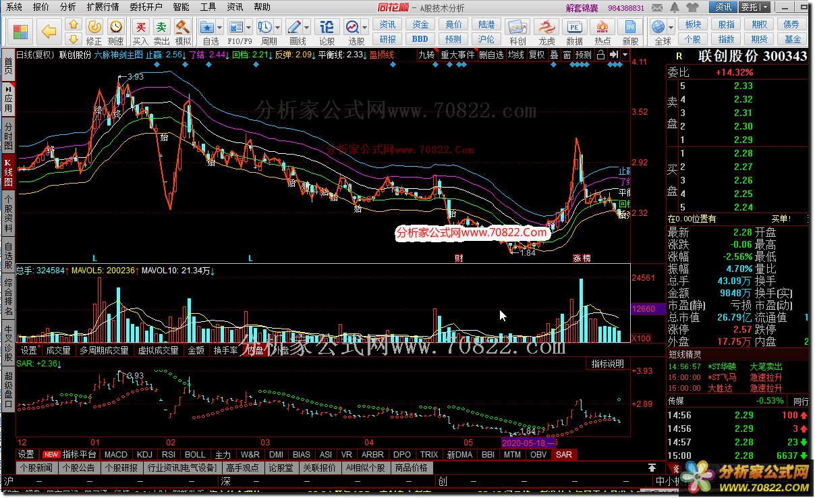Toggle the 窗 window option
The image size is (815, 498).
click(567, 55)
